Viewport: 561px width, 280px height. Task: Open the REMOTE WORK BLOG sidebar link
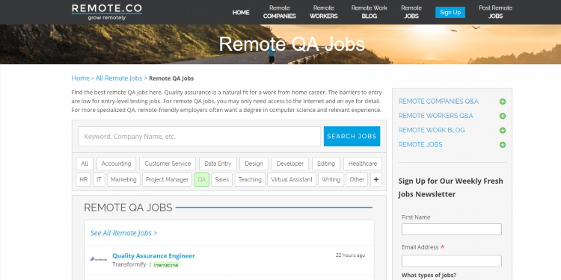click(x=432, y=130)
